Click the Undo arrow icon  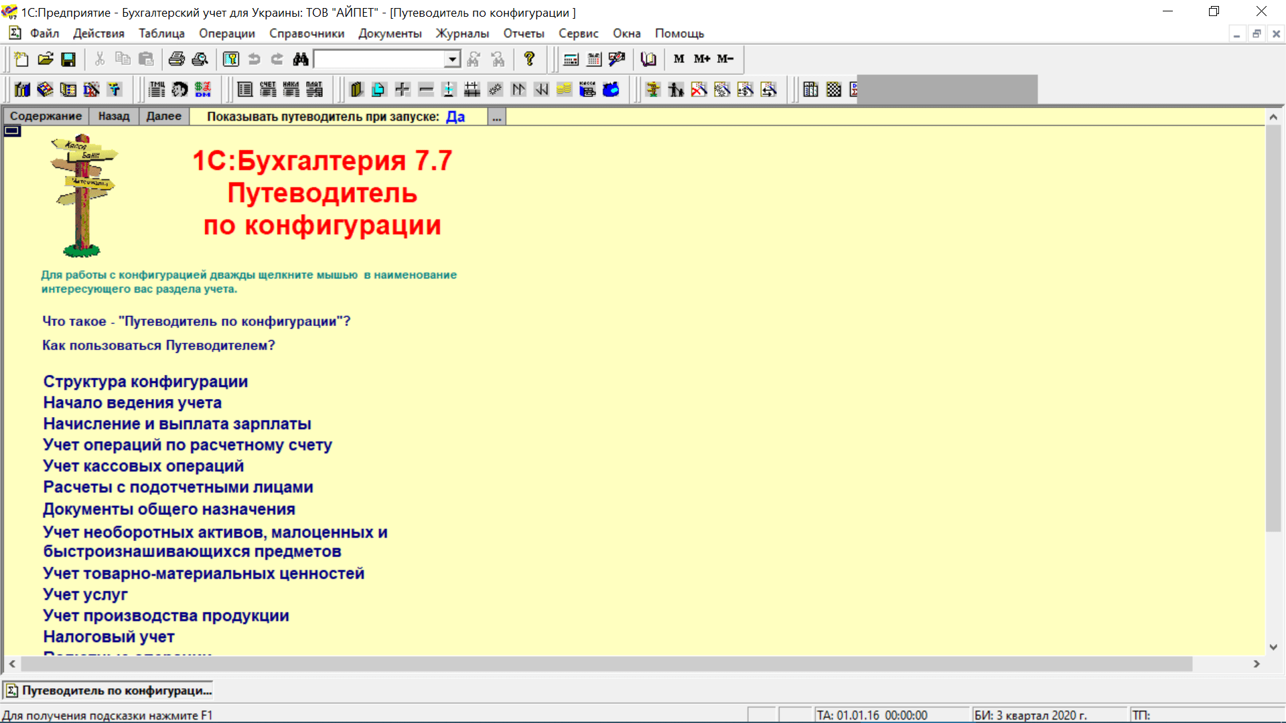254,59
